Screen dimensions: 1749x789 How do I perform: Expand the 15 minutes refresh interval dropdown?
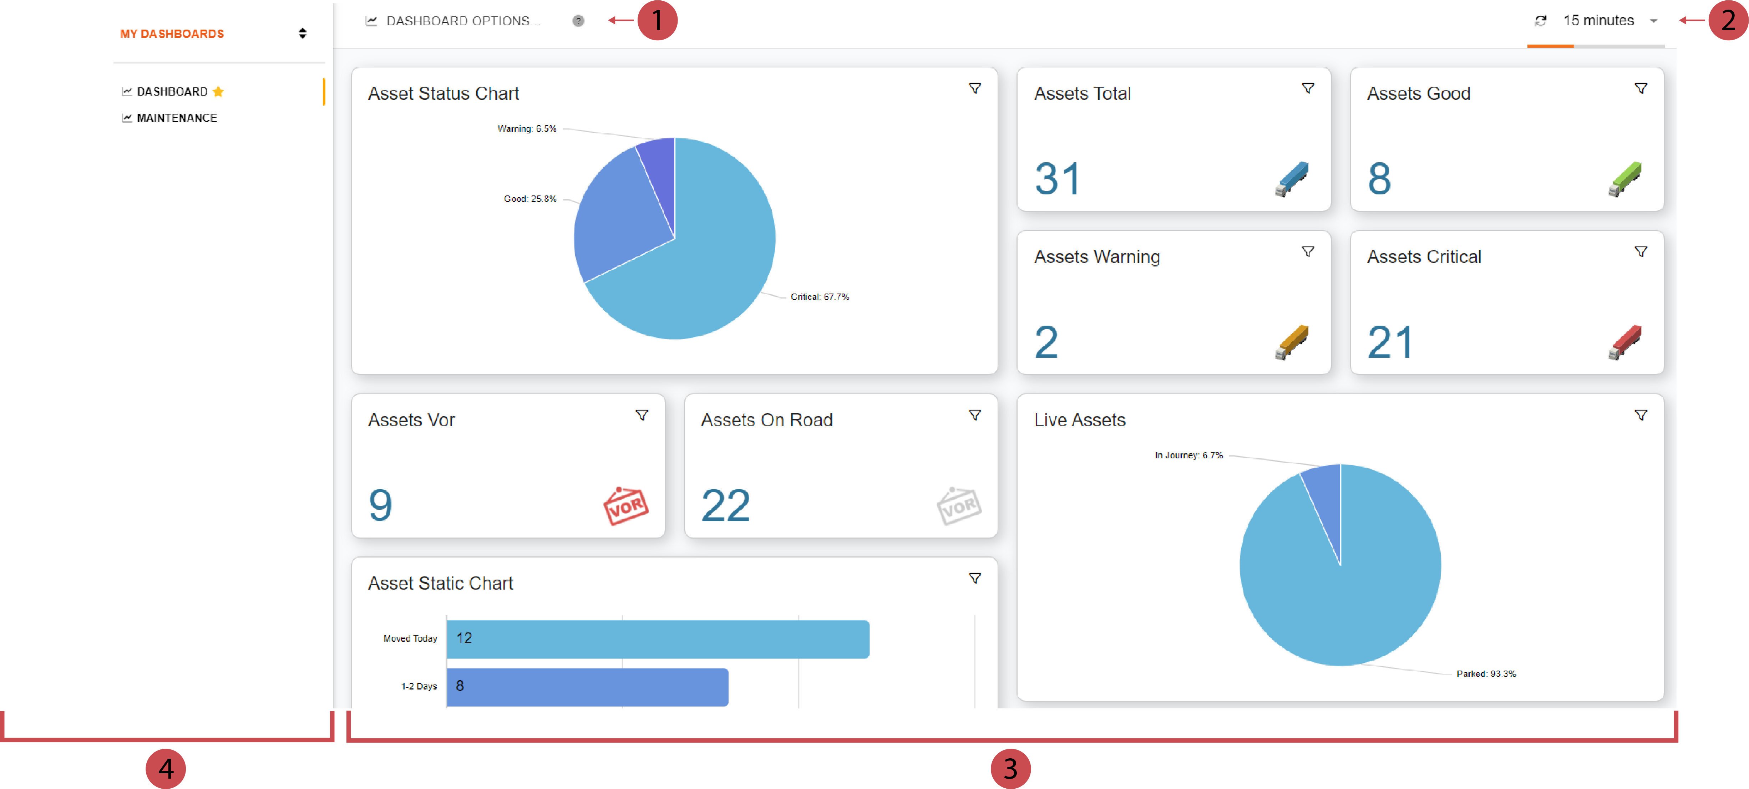1654,21
